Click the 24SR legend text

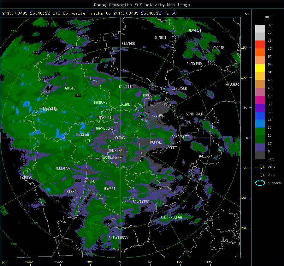[271, 167]
